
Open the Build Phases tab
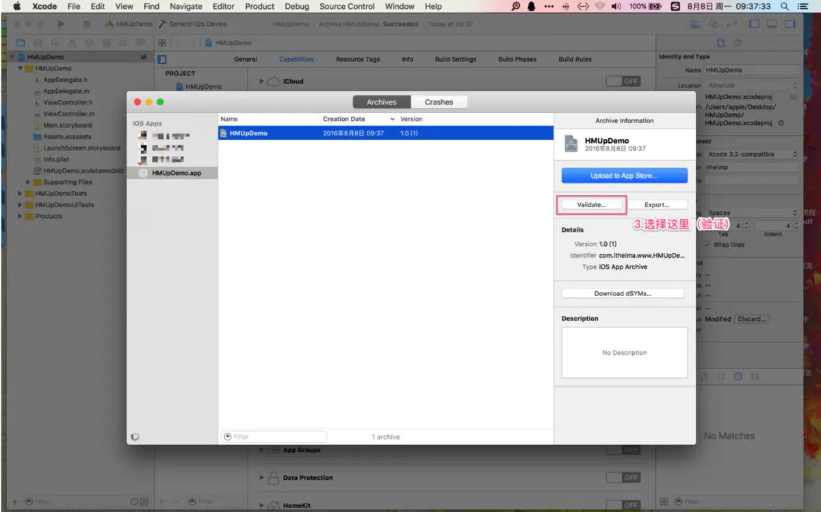[517, 59]
